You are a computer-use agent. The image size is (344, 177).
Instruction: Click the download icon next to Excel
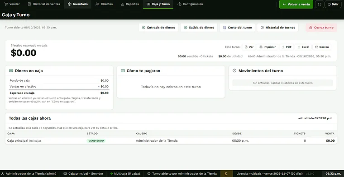coord(299,47)
